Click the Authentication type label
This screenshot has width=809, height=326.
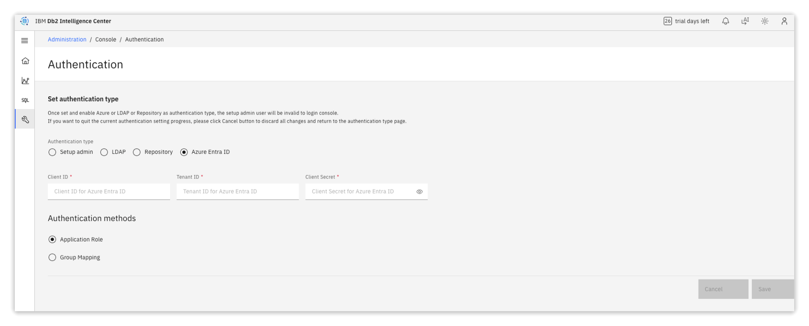click(70, 142)
